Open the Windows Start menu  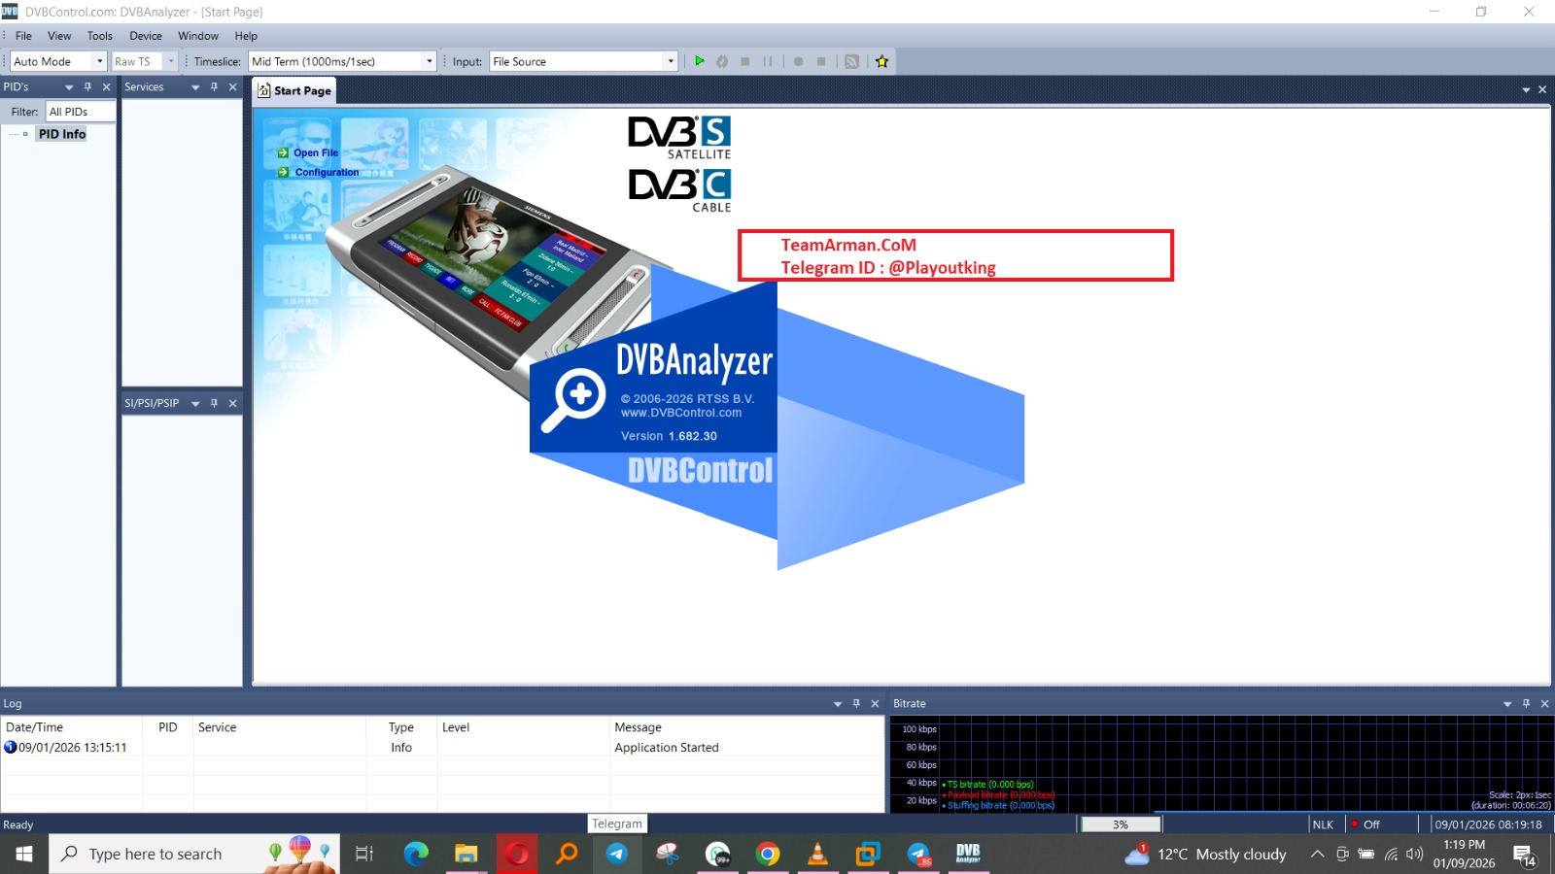coord(24,854)
